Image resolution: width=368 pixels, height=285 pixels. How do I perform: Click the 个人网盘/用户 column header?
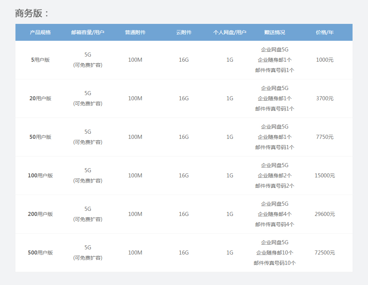(x=230, y=32)
